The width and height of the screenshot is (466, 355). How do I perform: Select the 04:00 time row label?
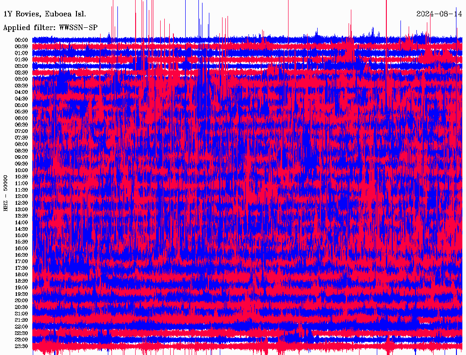(x=22, y=92)
